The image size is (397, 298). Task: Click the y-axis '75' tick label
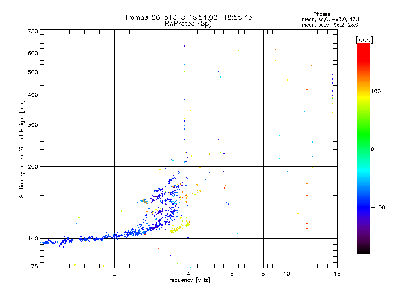pos(35,266)
